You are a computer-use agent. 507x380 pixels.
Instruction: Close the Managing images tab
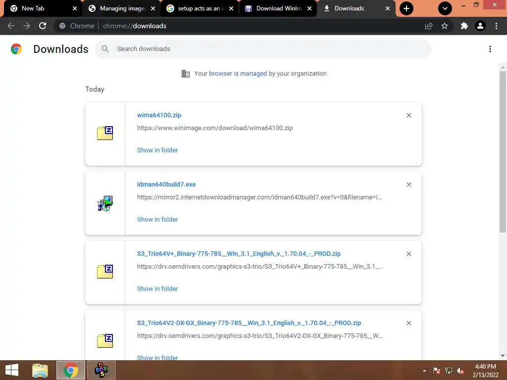[x=153, y=8]
